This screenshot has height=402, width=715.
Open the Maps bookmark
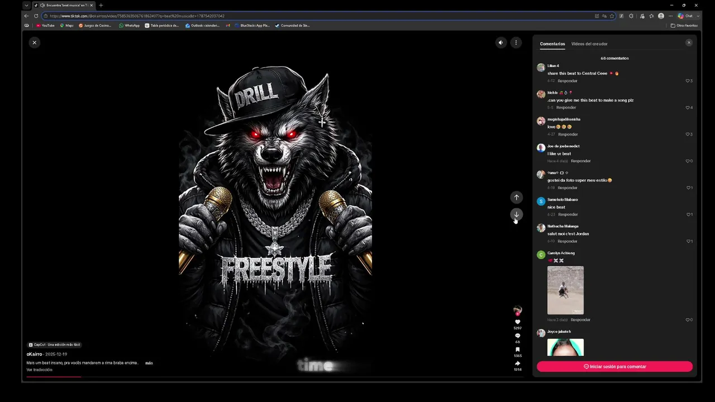pos(66,26)
